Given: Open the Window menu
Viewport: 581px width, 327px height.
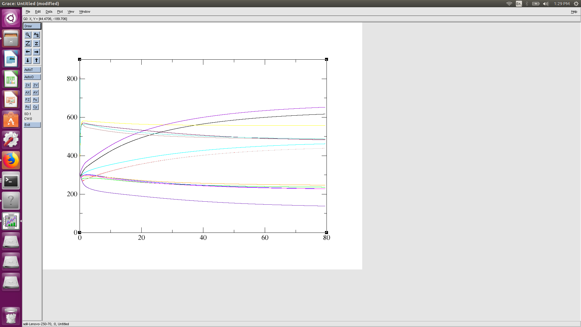Looking at the screenshot, I should pos(84,12).
